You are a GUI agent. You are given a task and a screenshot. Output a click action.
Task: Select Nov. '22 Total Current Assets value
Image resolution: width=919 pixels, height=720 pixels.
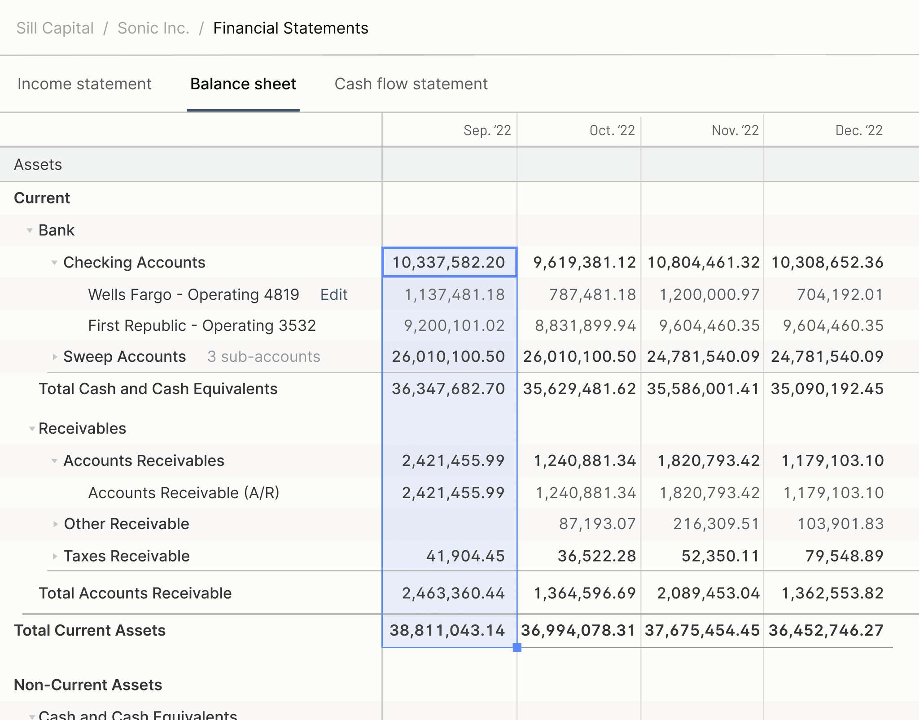pyautogui.click(x=702, y=630)
